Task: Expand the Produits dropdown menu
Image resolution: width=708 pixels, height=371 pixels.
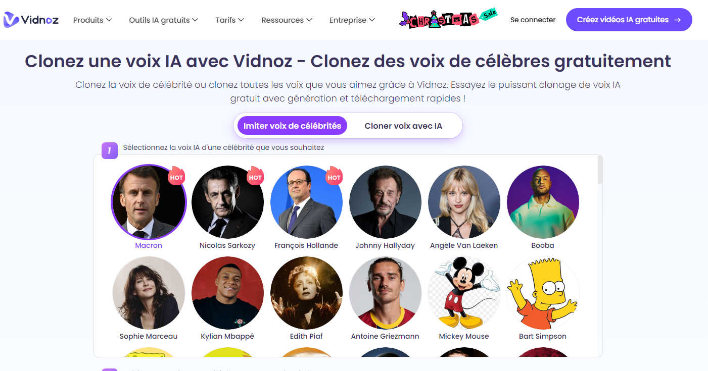Action: (92, 20)
